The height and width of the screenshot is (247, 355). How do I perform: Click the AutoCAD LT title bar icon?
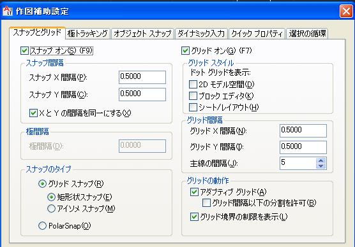(7, 11)
